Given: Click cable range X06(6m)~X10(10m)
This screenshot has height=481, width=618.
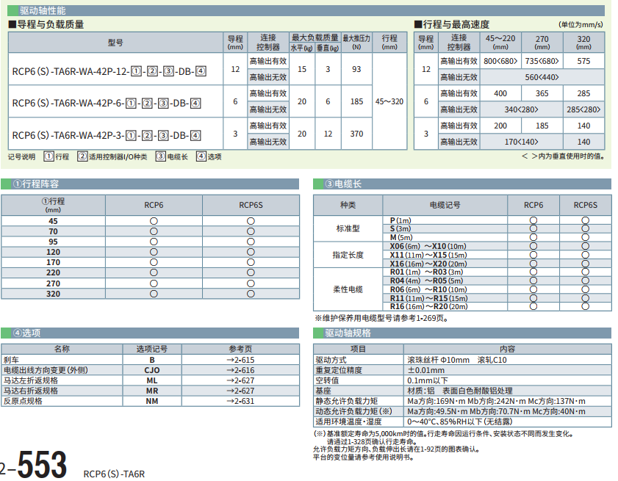Looking at the screenshot, I should [x=428, y=246].
